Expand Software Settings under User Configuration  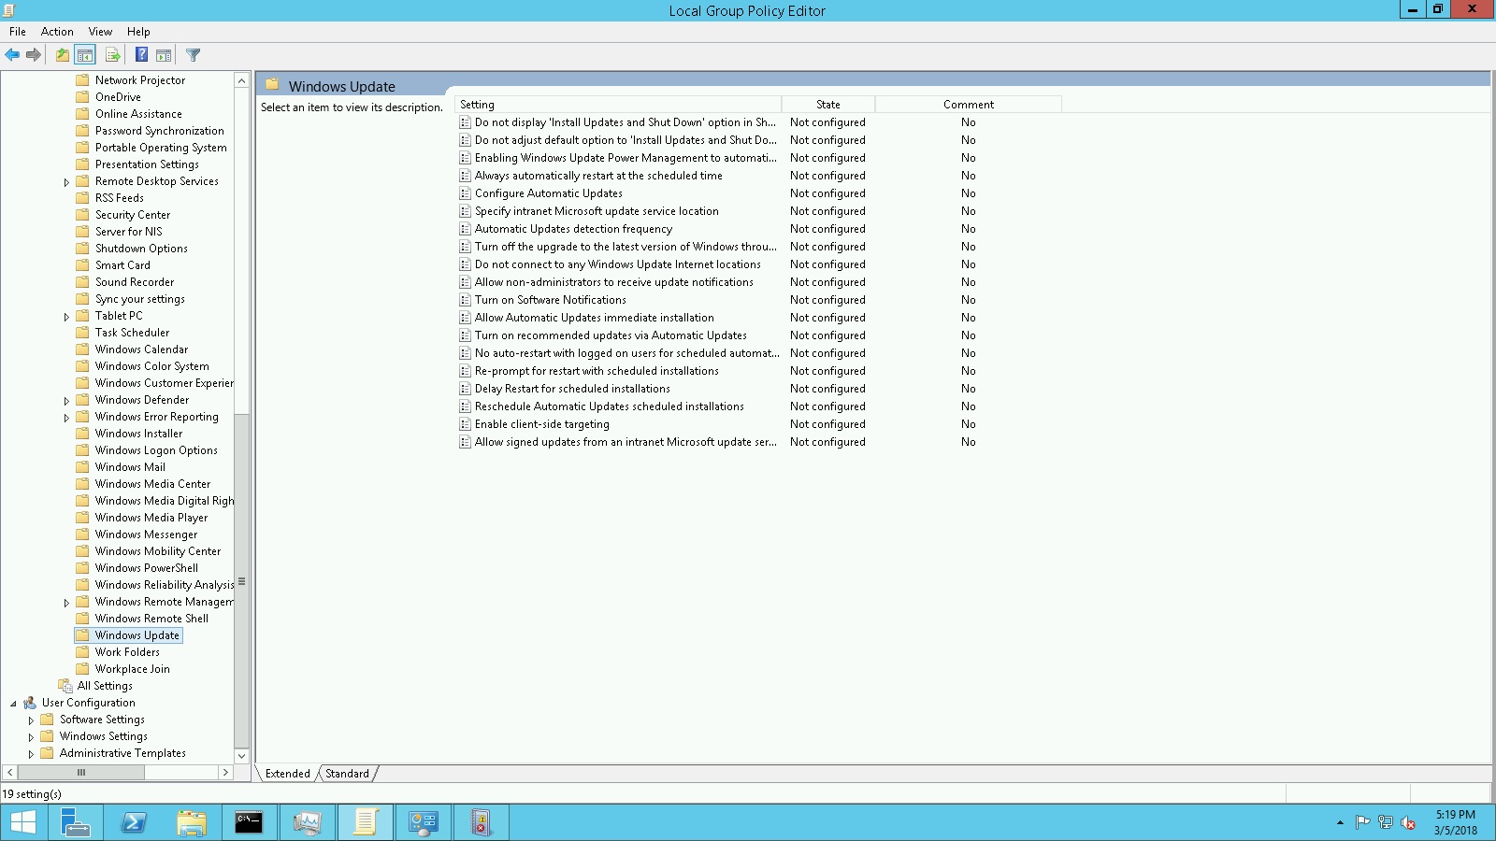[x=31, y=720]
